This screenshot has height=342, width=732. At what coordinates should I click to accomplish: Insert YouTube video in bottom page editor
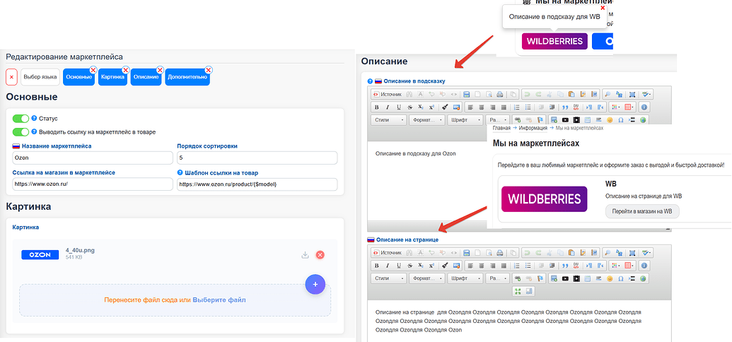click(x=564, y=278)
